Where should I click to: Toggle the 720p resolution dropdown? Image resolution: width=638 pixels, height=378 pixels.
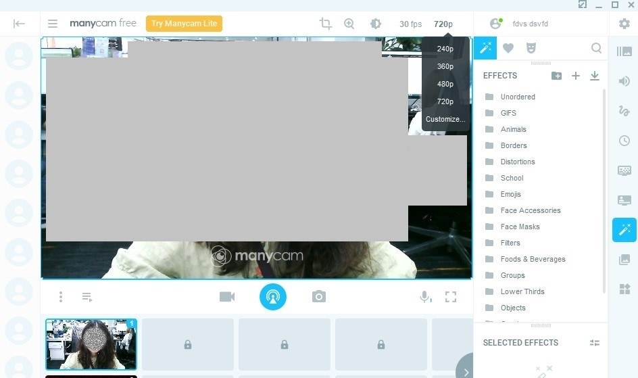pos(443,24)
